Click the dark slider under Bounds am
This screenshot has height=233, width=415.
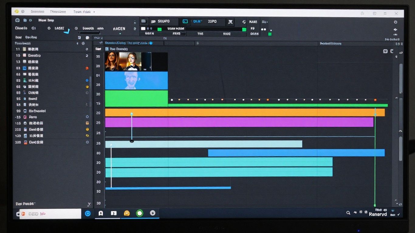[x=89, y=32]
